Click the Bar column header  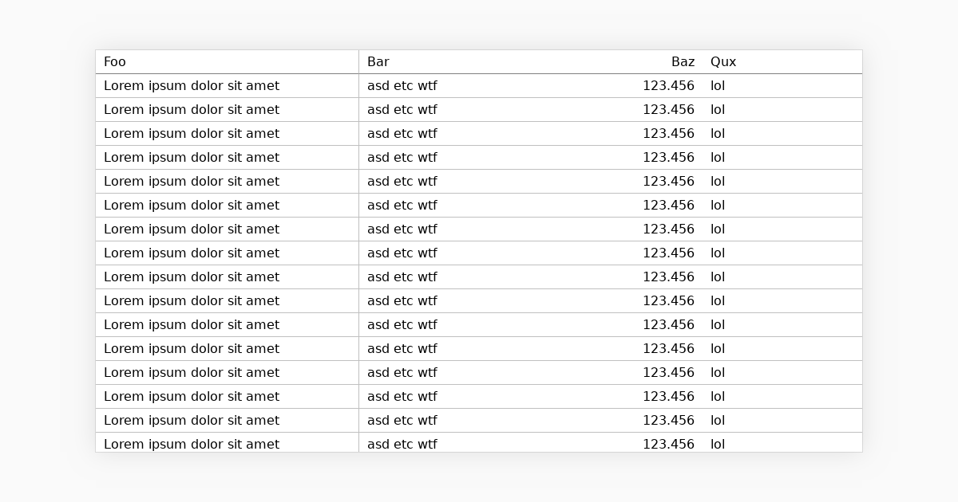tap(378, 61)
